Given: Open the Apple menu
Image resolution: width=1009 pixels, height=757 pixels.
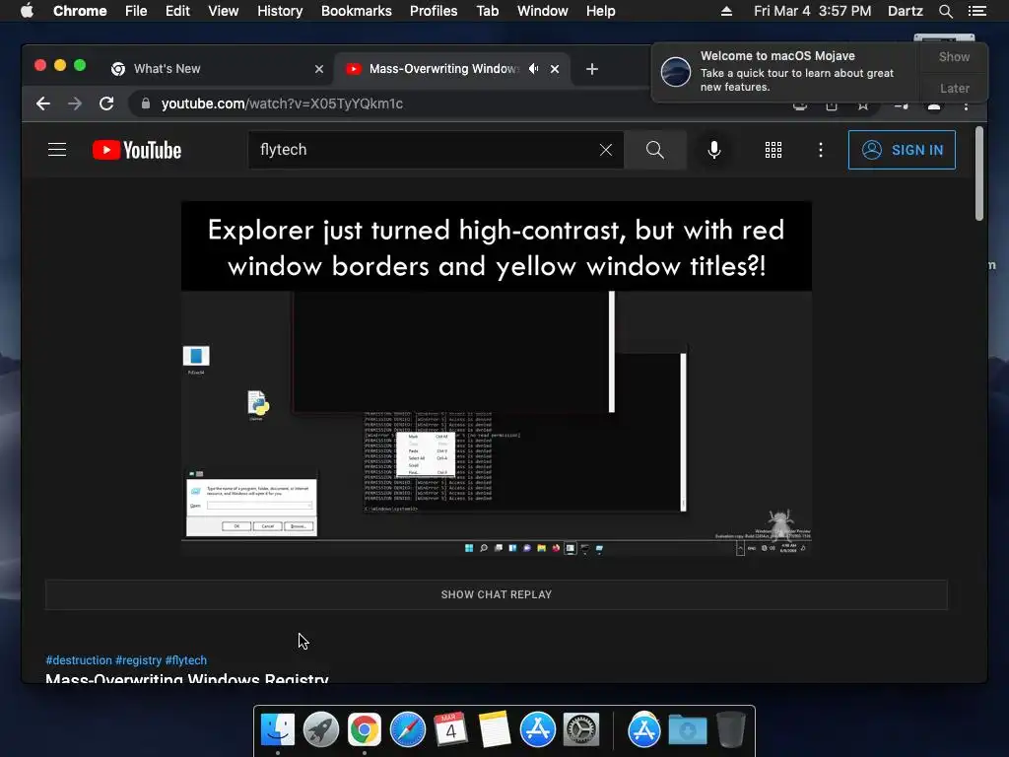Looking at the screenshot, I should (27, 11).
